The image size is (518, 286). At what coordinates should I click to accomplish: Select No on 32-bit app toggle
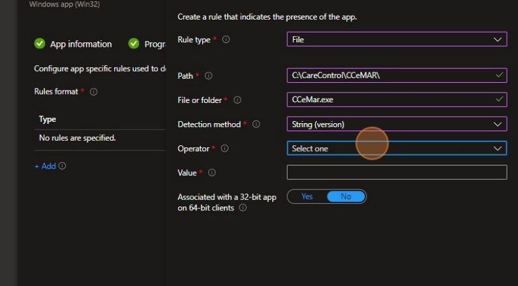point(346,197)
